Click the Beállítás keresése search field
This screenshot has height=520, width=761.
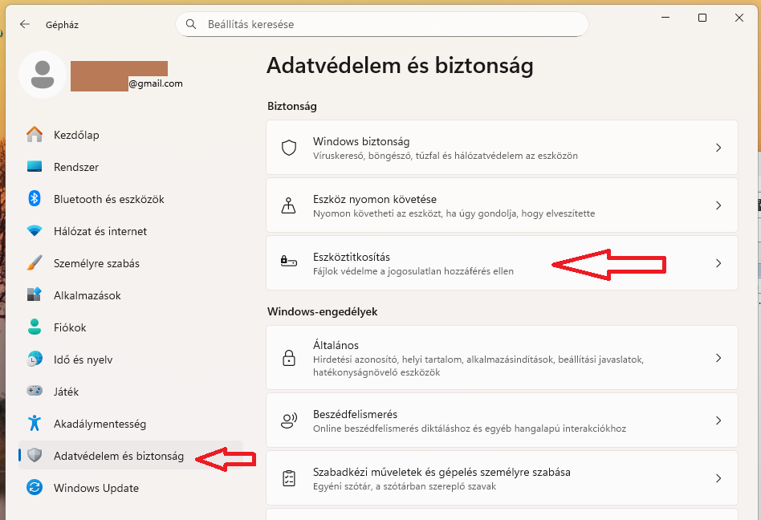coord(382,24)
